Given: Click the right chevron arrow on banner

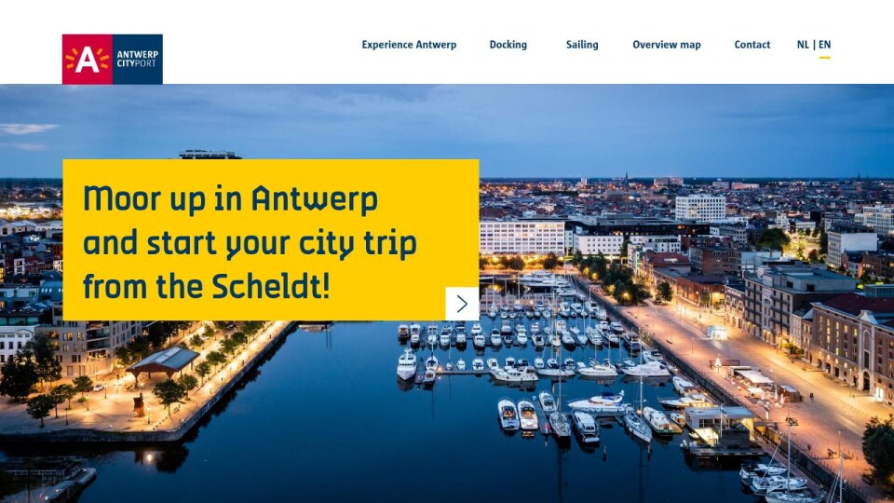Looking at the screenshot, I should click(462, 304).
